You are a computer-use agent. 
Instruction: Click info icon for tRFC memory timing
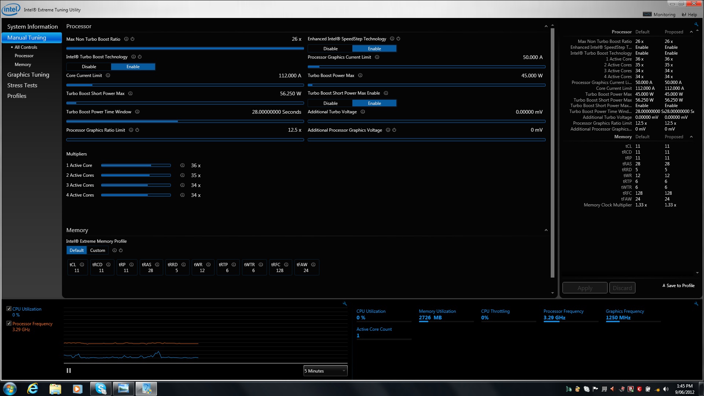pyautogui.click(x=286, y=265)
